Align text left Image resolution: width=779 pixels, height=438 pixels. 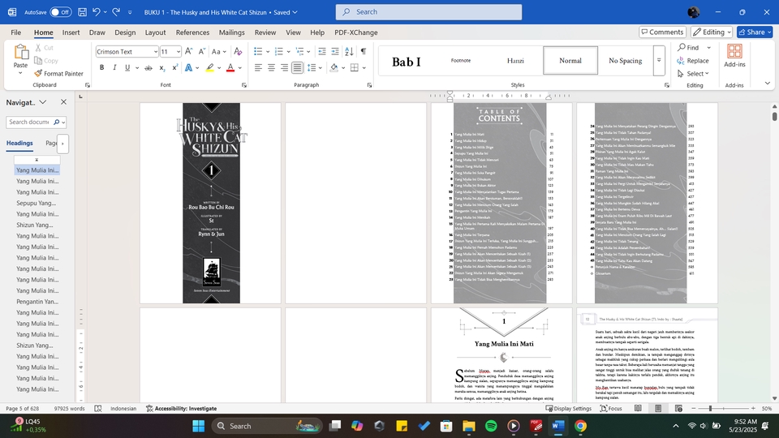[258, 67]
